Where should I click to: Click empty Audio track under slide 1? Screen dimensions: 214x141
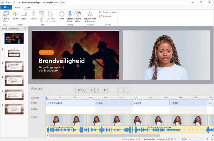71,110
